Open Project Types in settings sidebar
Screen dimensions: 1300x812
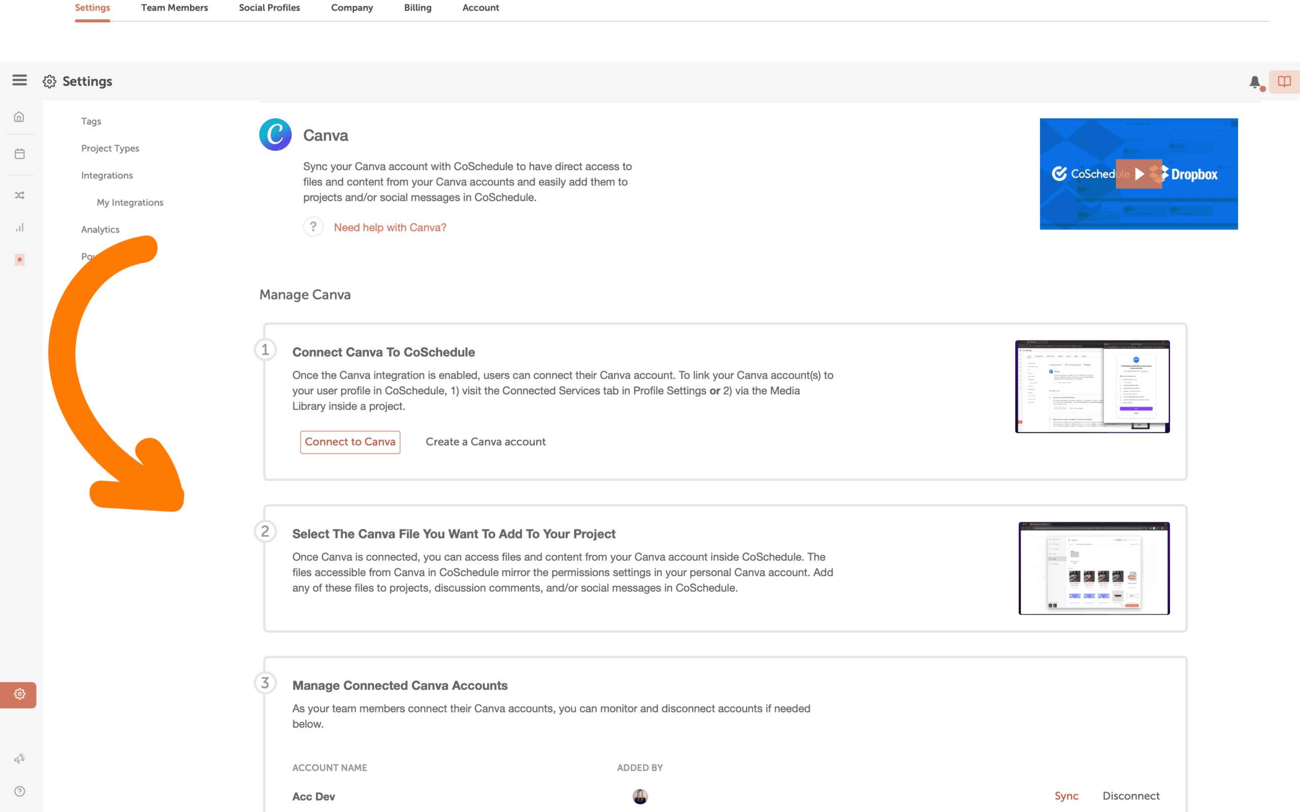pyautogui.click(x=110, y=148)
